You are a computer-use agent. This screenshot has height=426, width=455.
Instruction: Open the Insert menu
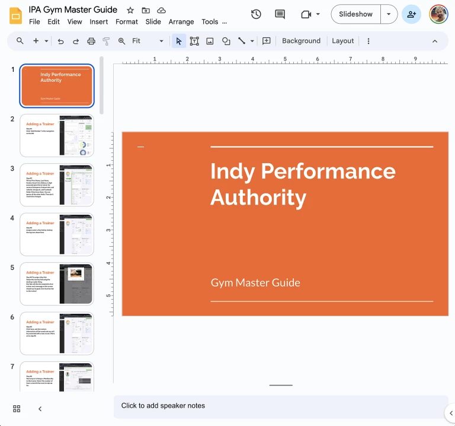coord(98,22)
